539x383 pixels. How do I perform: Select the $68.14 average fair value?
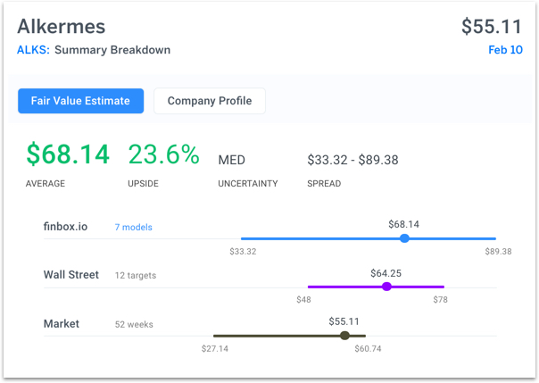tap(68, 154)
